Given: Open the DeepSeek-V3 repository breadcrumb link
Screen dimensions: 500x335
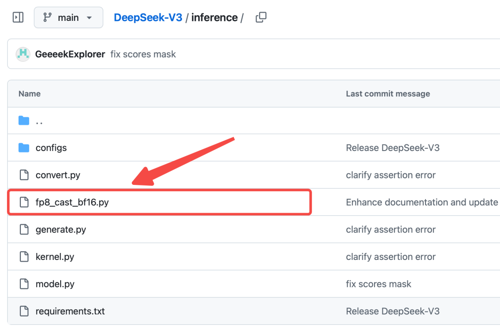Looking at the screenshot, I should tap(148, 18).
